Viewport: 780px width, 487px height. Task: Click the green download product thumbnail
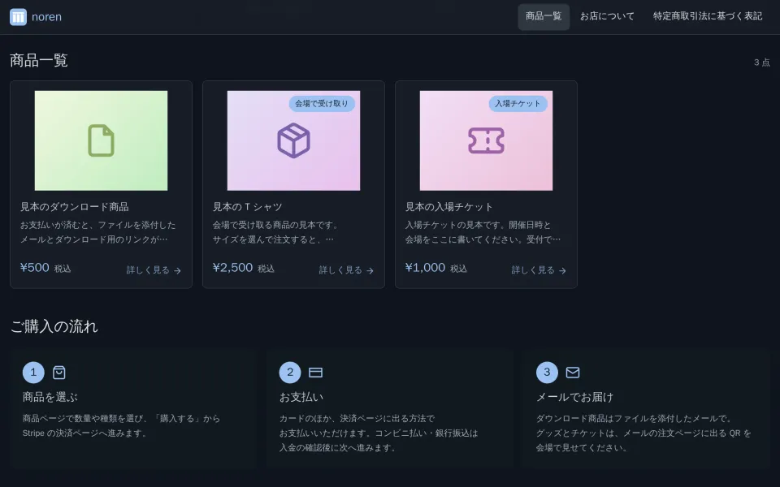pos(101,140)
